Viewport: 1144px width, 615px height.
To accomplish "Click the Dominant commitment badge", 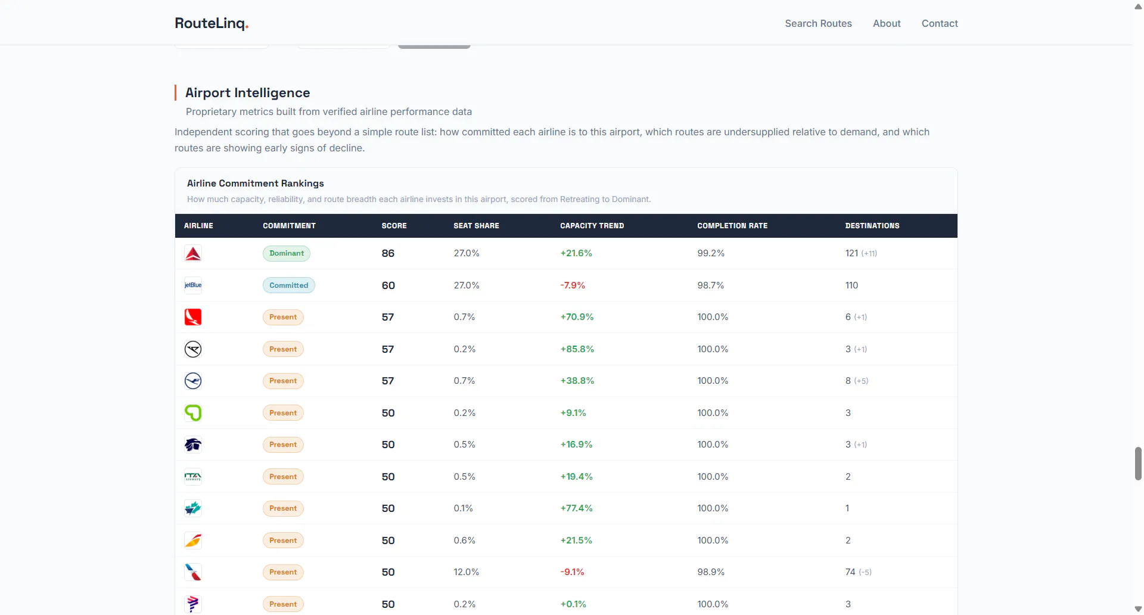I will [x=287, y=253].
